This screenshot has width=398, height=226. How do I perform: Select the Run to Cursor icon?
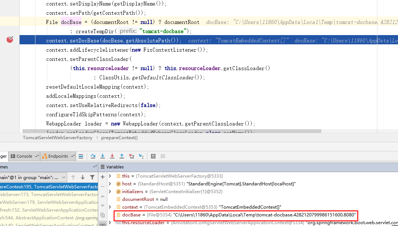tap(141, 156)
